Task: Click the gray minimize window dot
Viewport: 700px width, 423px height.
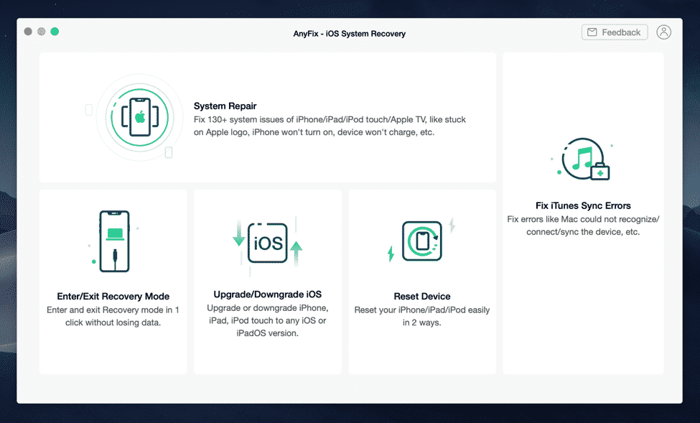Action: (x=41, y=32)
